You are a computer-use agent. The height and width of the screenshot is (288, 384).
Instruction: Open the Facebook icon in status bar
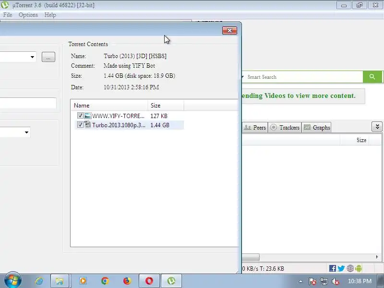pyautogui.click(x=332, y=268)
